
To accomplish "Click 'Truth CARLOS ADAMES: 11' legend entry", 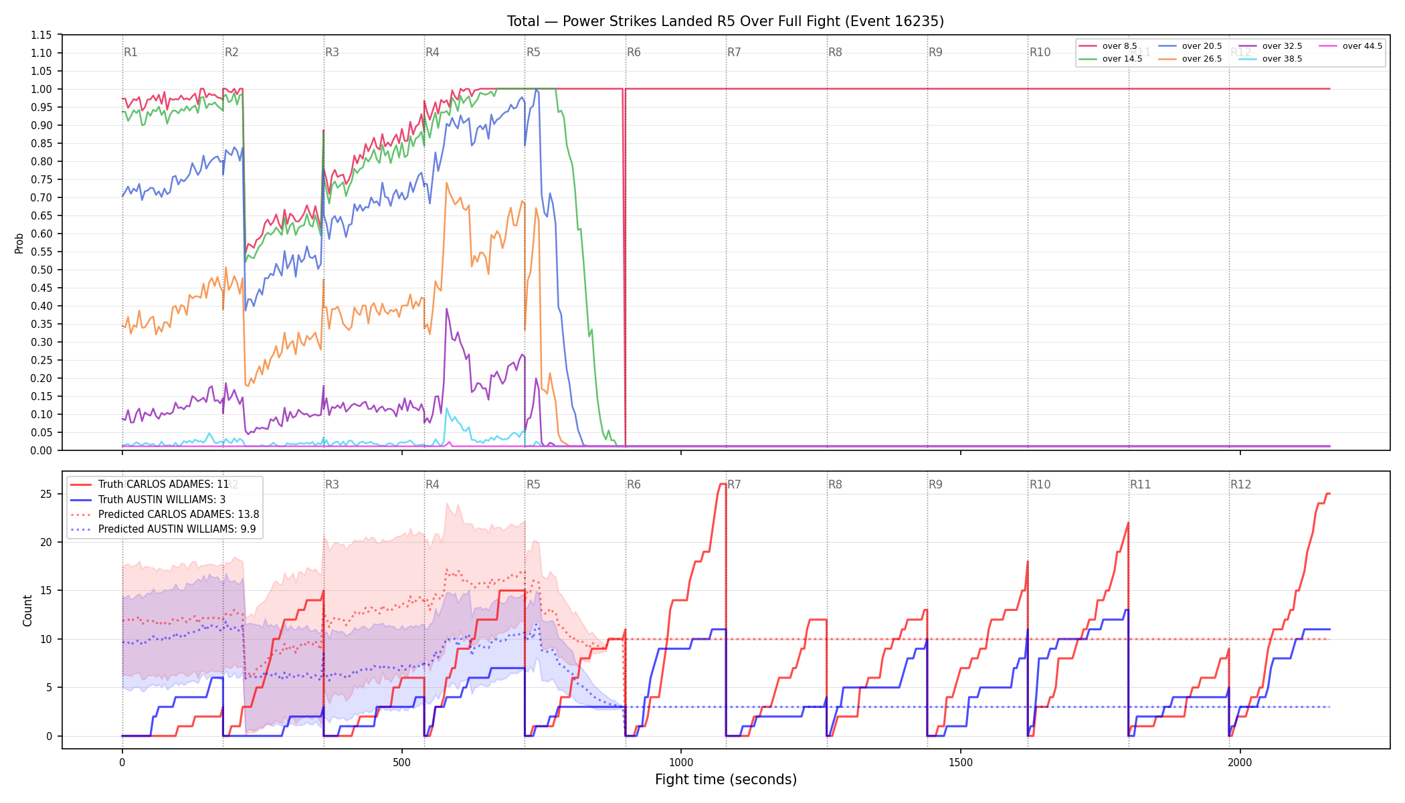I will coord(163,484).
